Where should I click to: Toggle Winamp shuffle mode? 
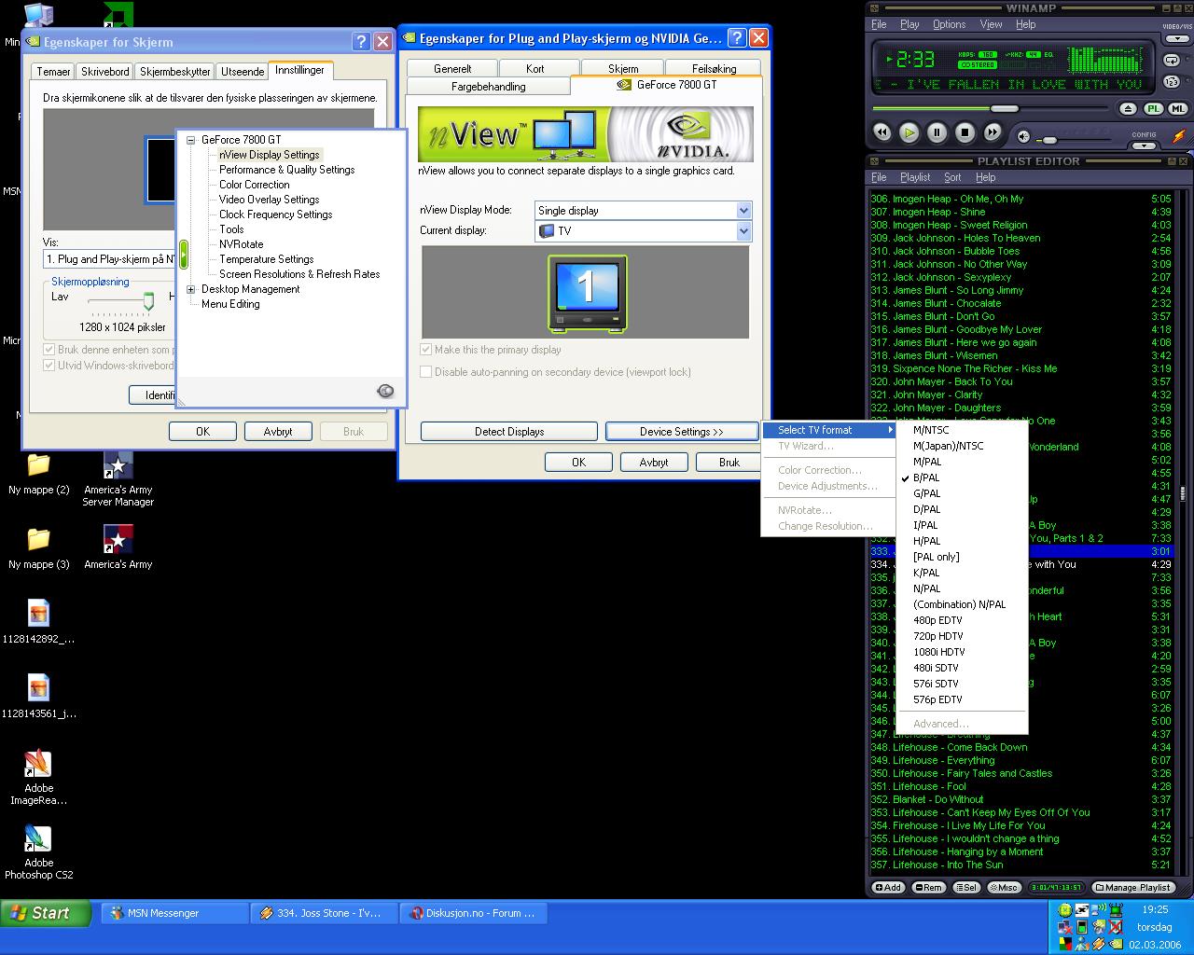point(1172,81)
